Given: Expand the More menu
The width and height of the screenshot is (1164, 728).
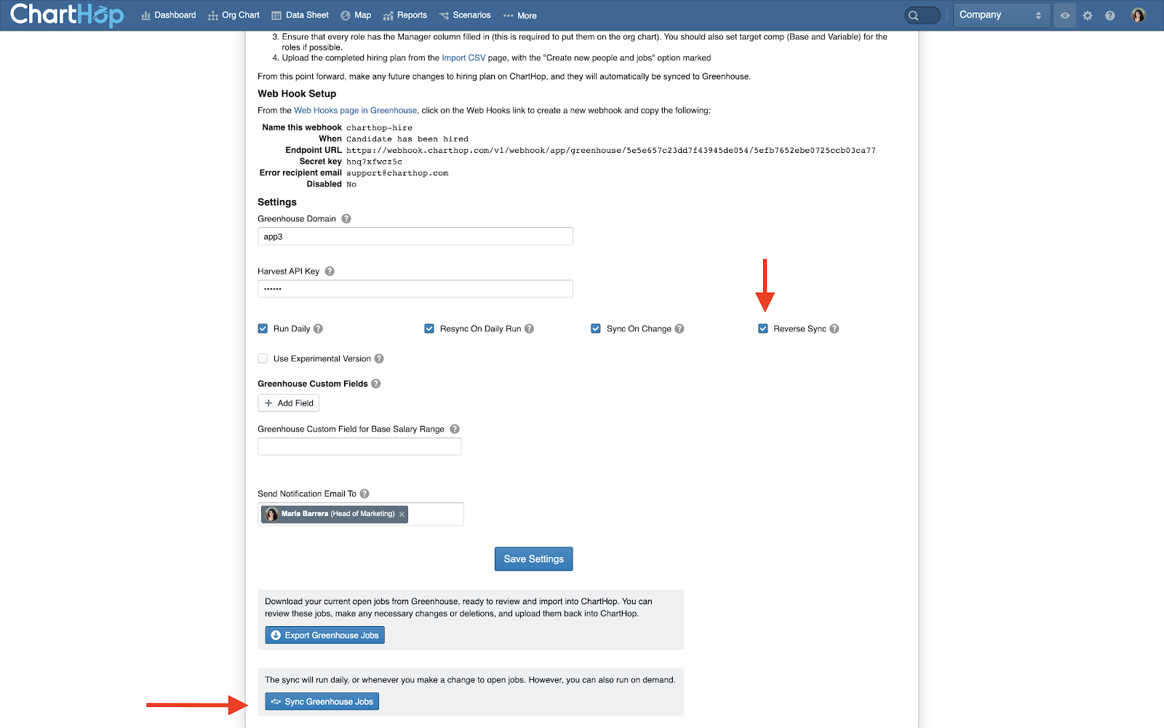Looking at the screenshot, I should coord(520,15).
